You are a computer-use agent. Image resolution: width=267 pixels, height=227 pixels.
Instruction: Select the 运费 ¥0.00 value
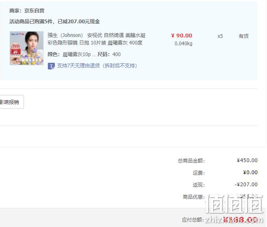click(250, 173)
